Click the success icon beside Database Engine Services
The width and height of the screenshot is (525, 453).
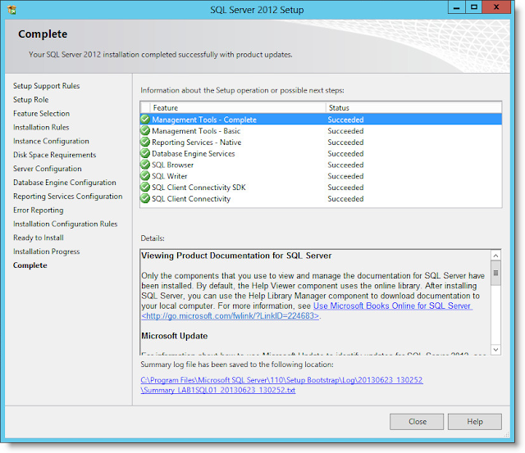point(145,153)
